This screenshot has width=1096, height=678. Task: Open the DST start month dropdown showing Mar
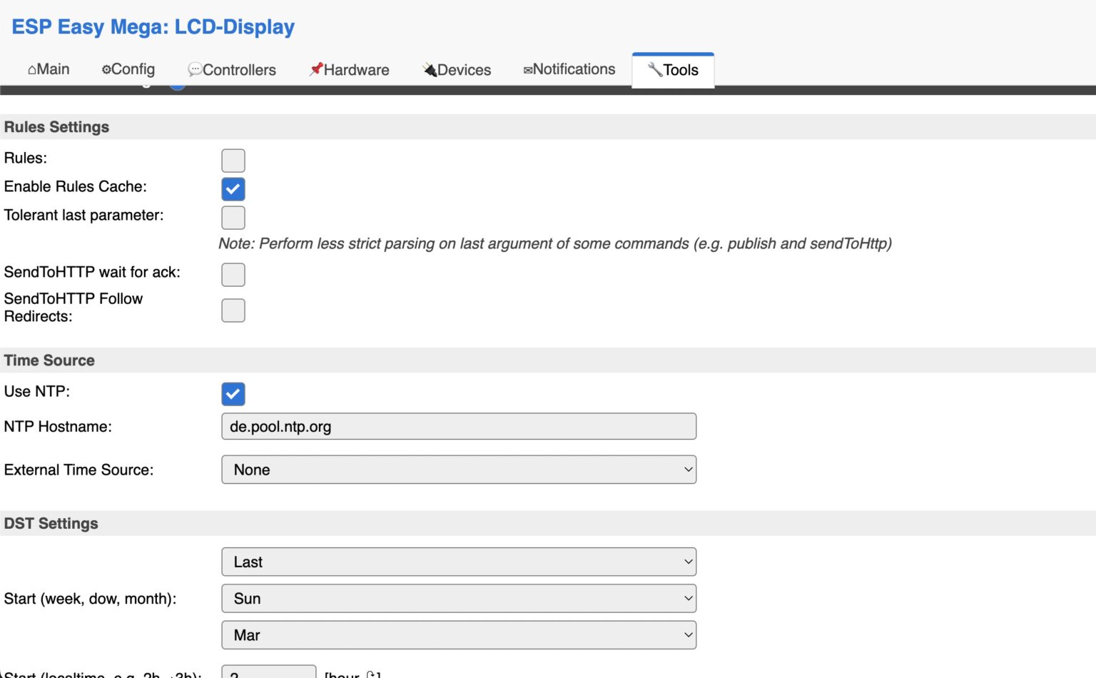click(x=459, y=635)
